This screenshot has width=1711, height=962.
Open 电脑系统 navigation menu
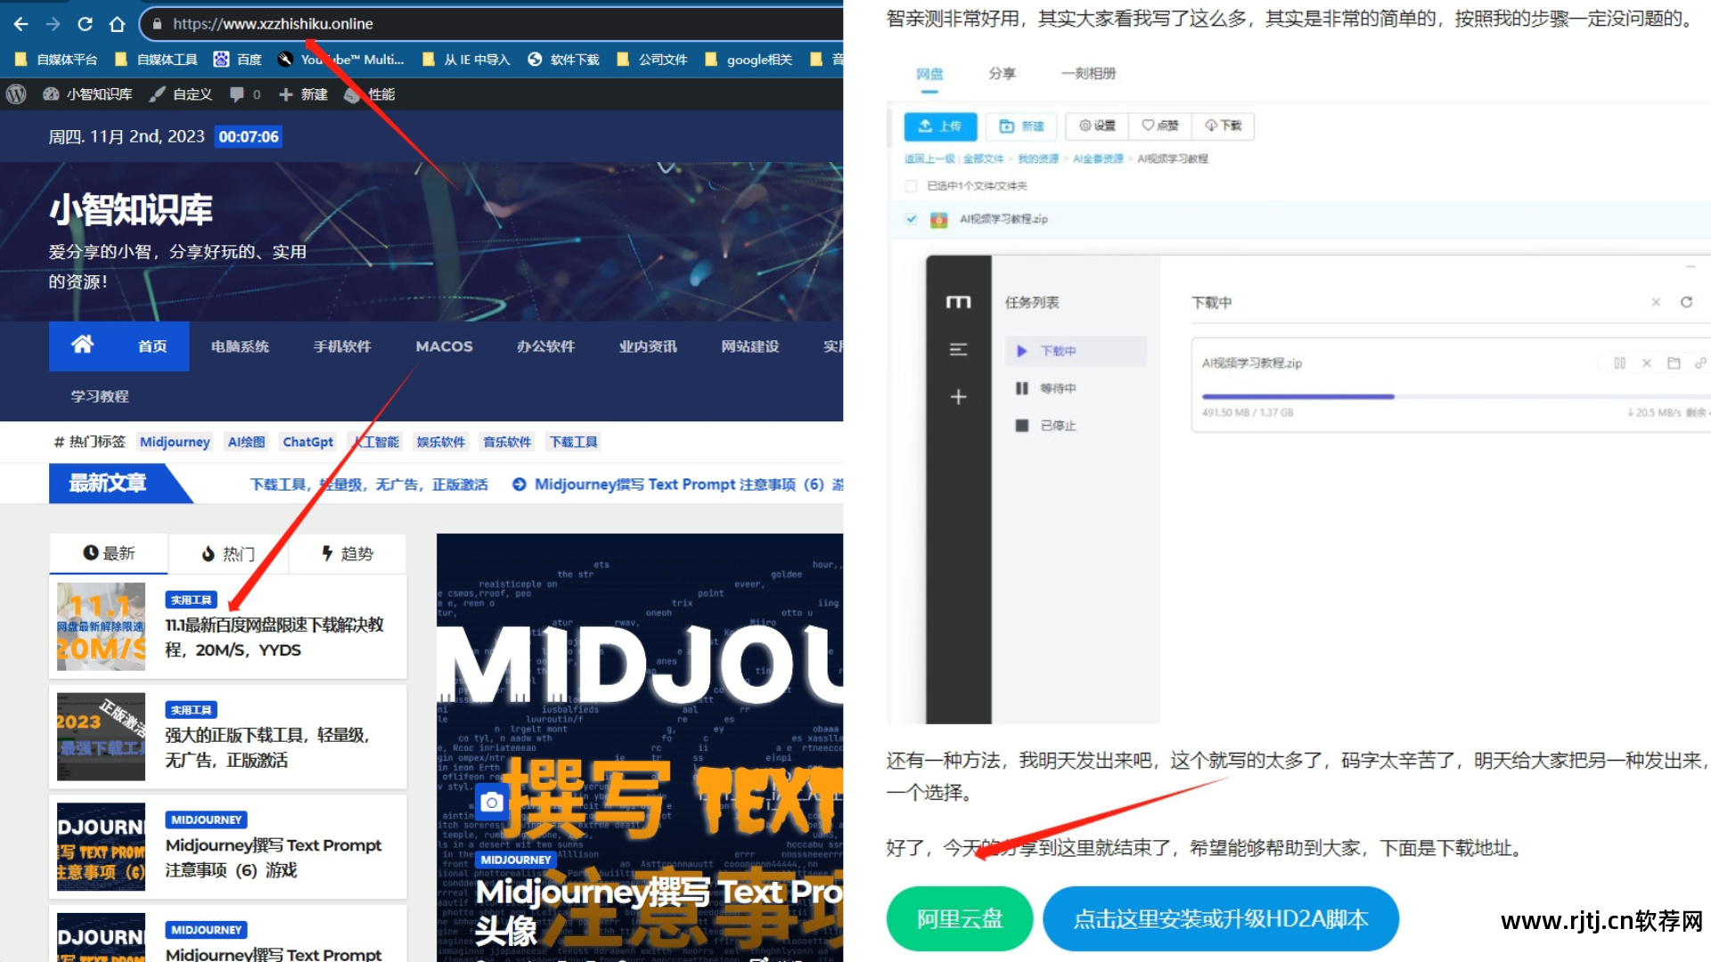coord(240,346)
